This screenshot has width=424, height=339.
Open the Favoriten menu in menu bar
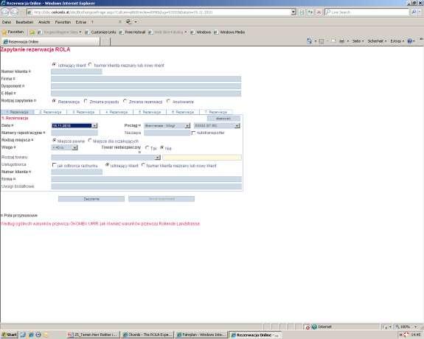click(63, 22)
